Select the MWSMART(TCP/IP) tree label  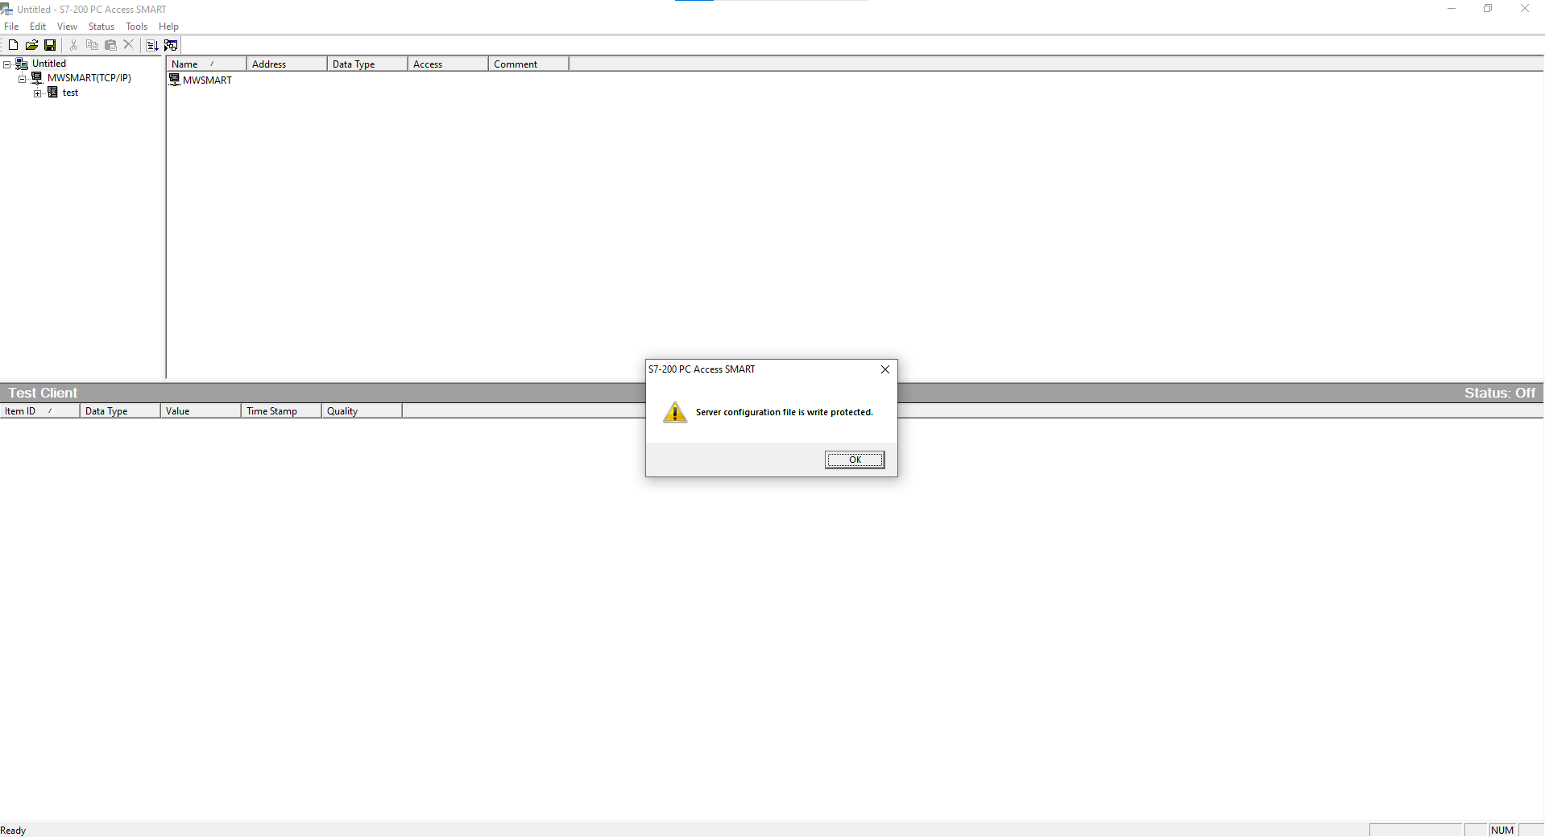point(89,78)
